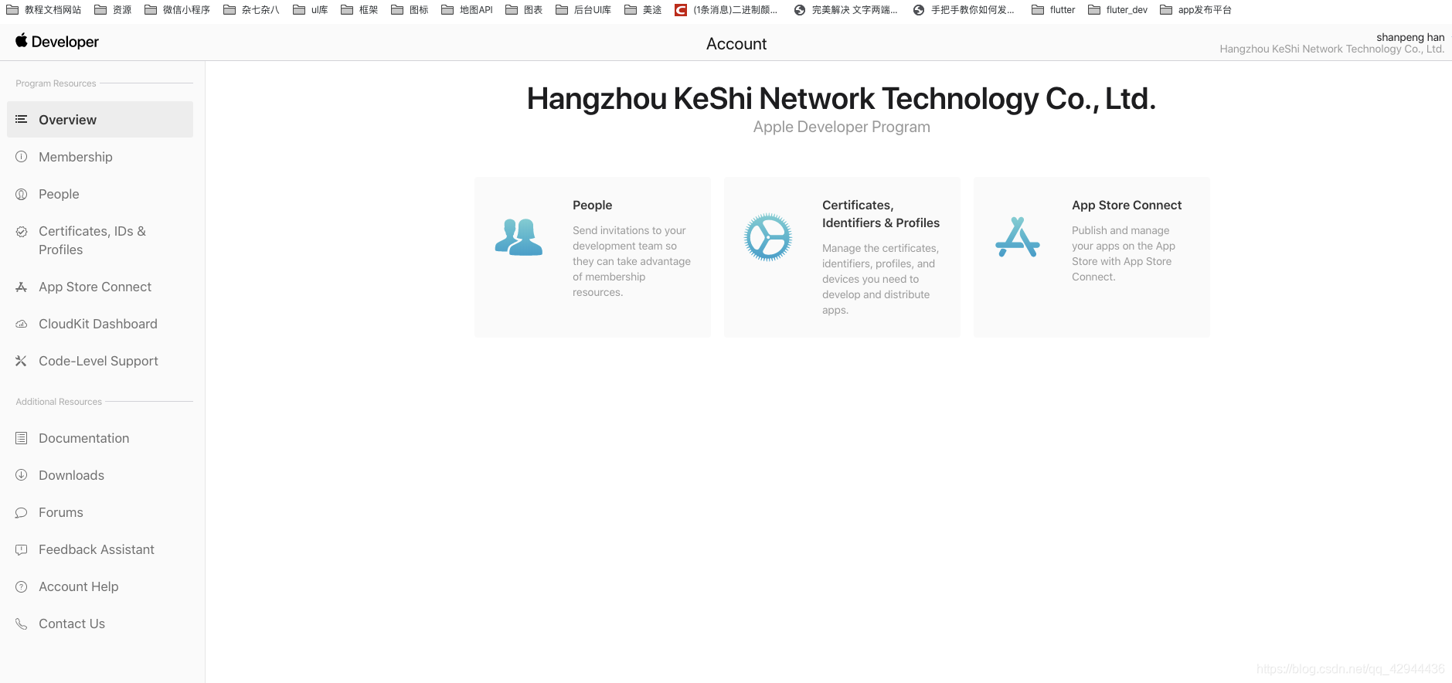This screenshot has width=1452, height=683.
Task: Click the shanpeng han account name
Action: point(1410,37)
